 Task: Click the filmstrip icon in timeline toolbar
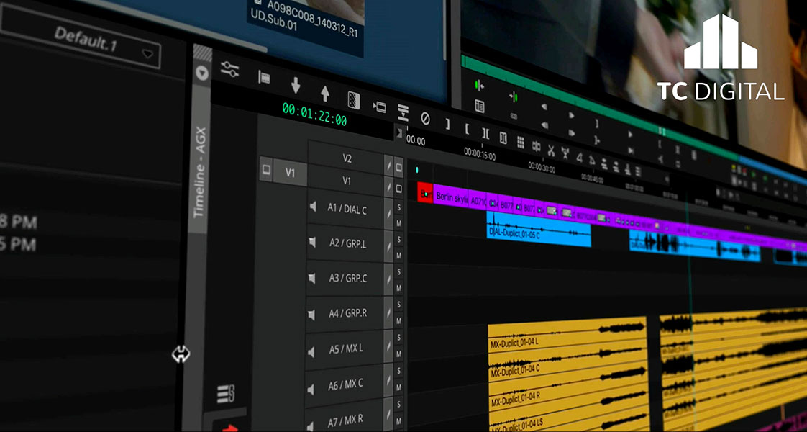[264, 77]
